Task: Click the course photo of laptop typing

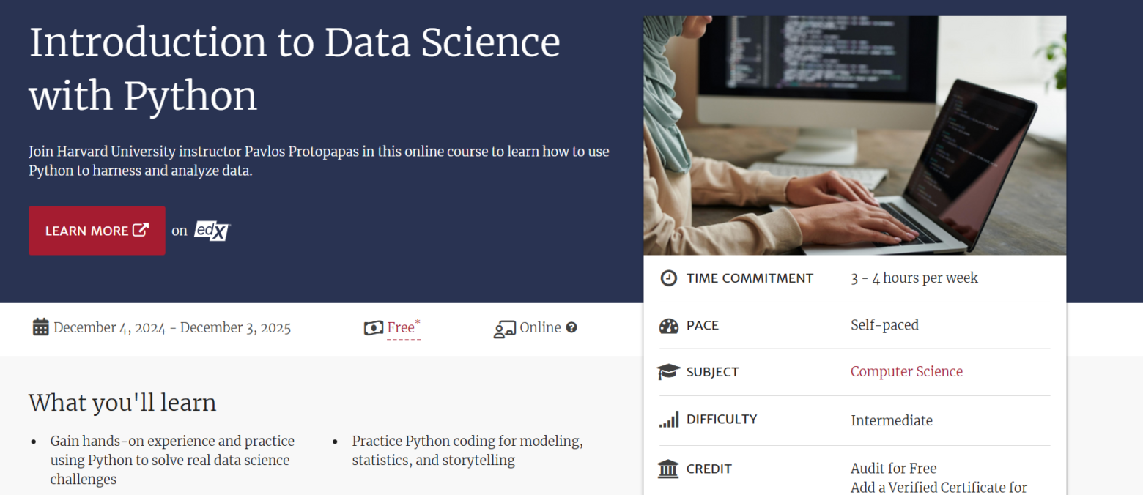Action: [854, 135]
